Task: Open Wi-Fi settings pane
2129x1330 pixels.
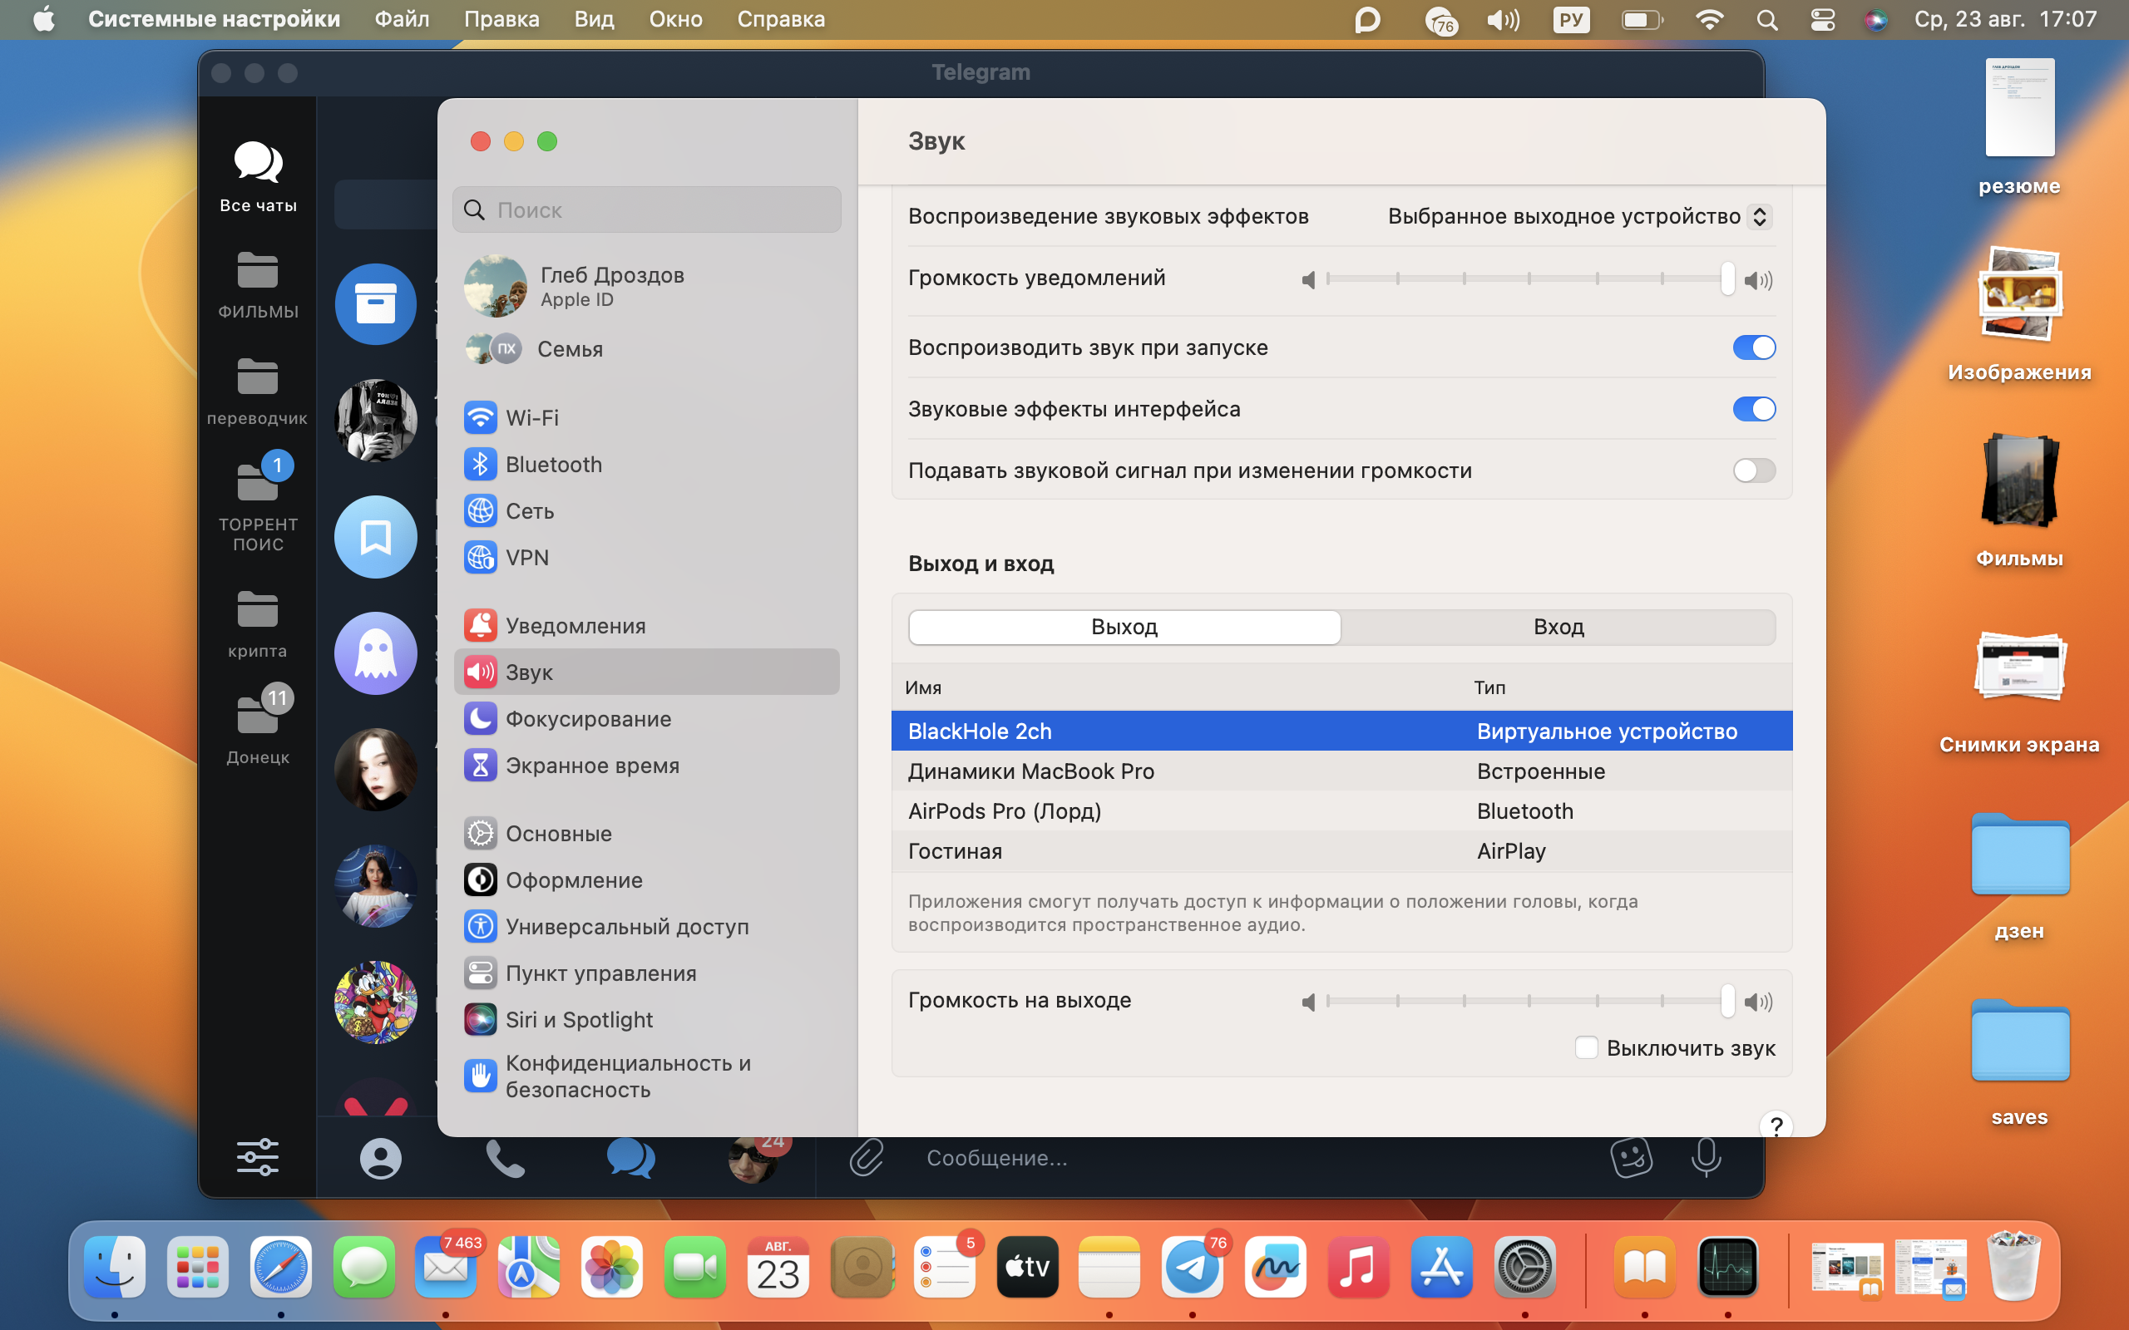Action: point(531,418)
